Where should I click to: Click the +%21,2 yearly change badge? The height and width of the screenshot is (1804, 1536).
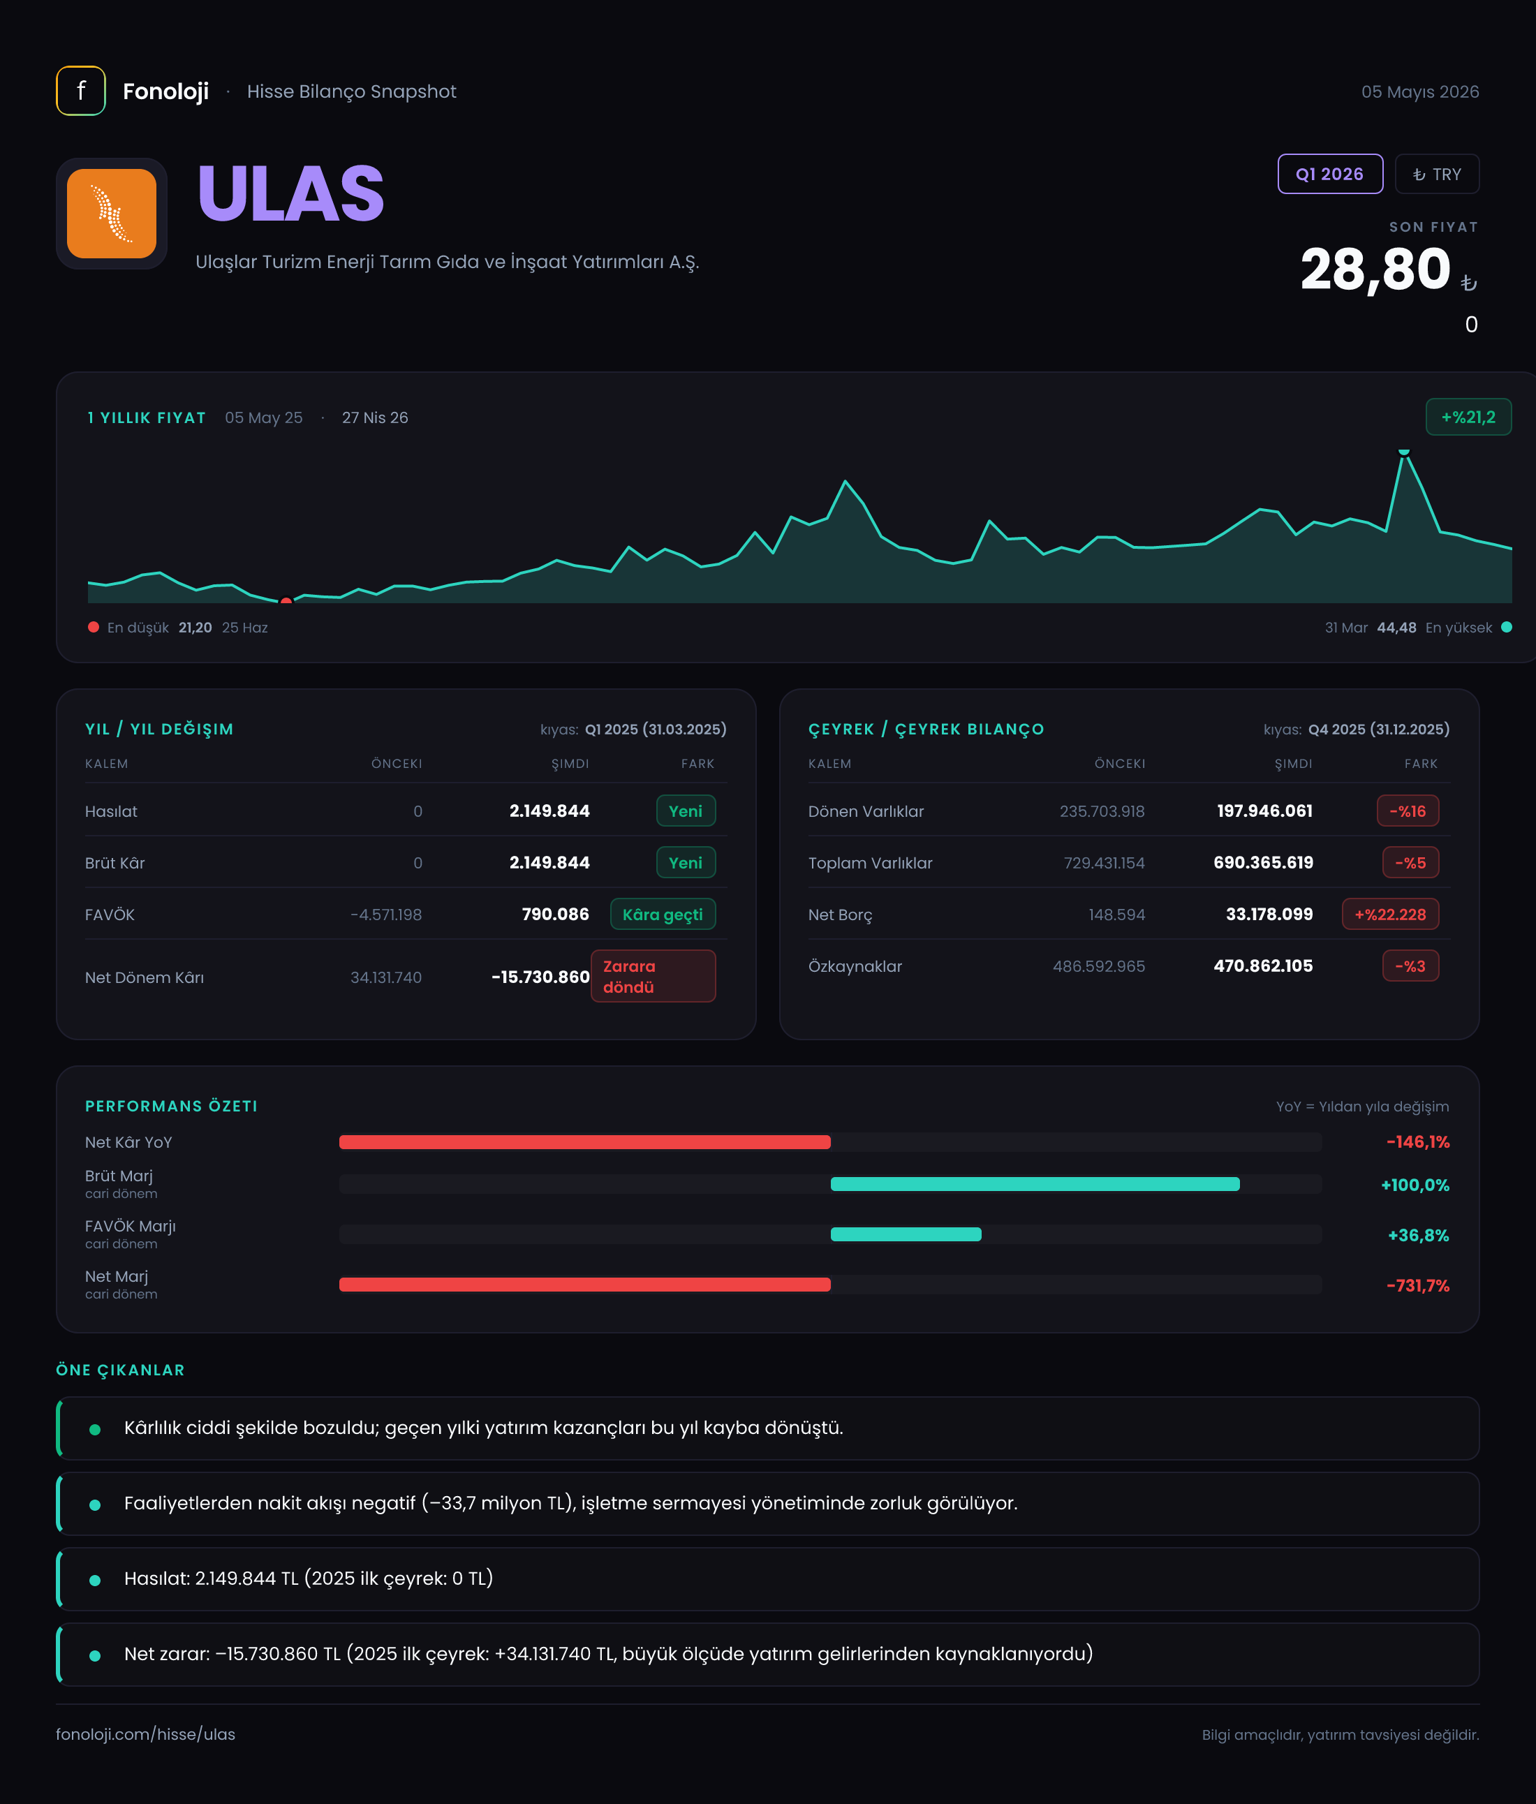(x=1468, y=417)
